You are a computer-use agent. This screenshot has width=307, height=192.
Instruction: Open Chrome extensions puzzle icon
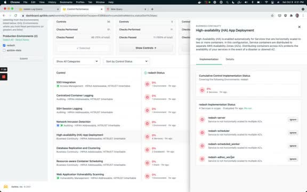292,15
